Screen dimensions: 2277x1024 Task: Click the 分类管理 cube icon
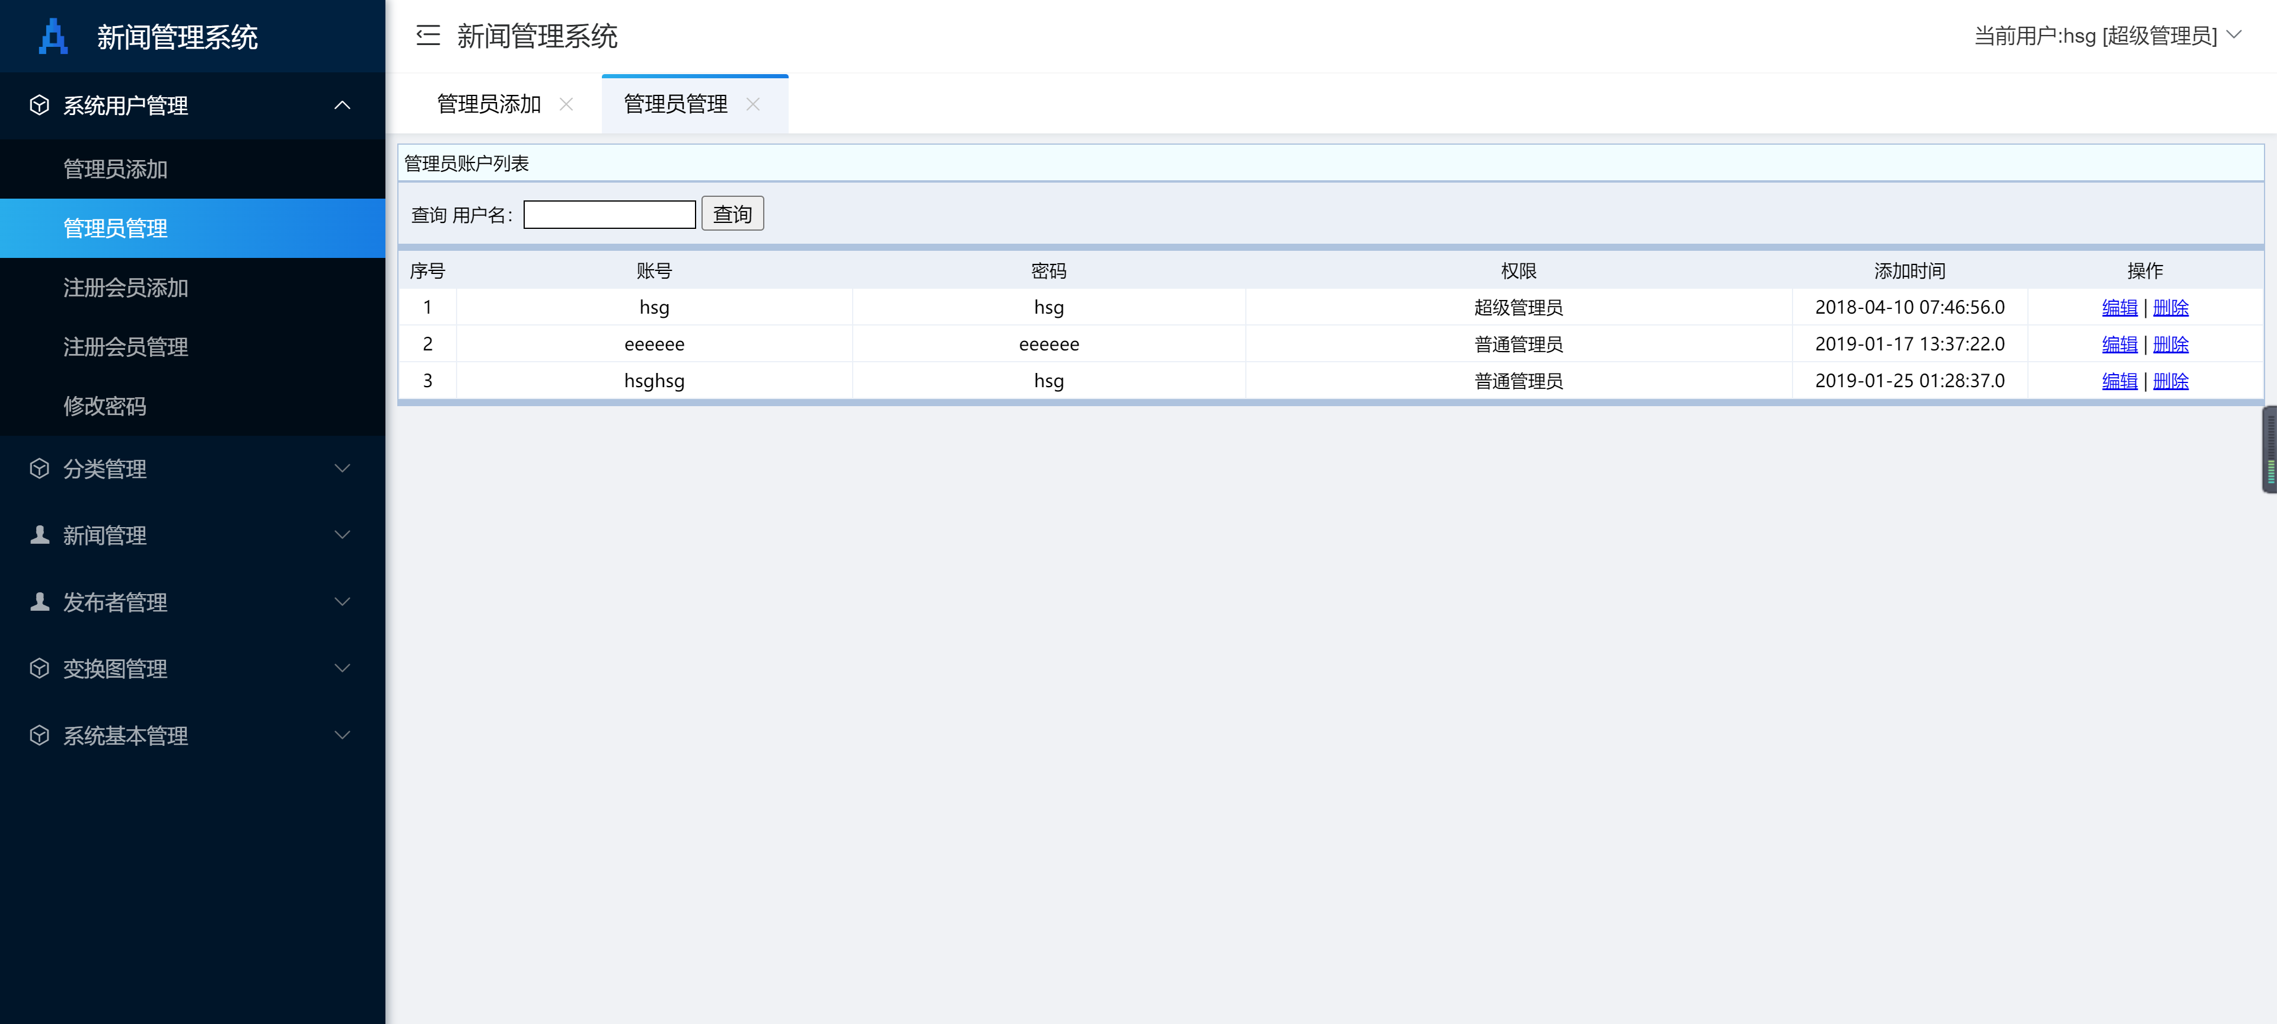[39, 468]
